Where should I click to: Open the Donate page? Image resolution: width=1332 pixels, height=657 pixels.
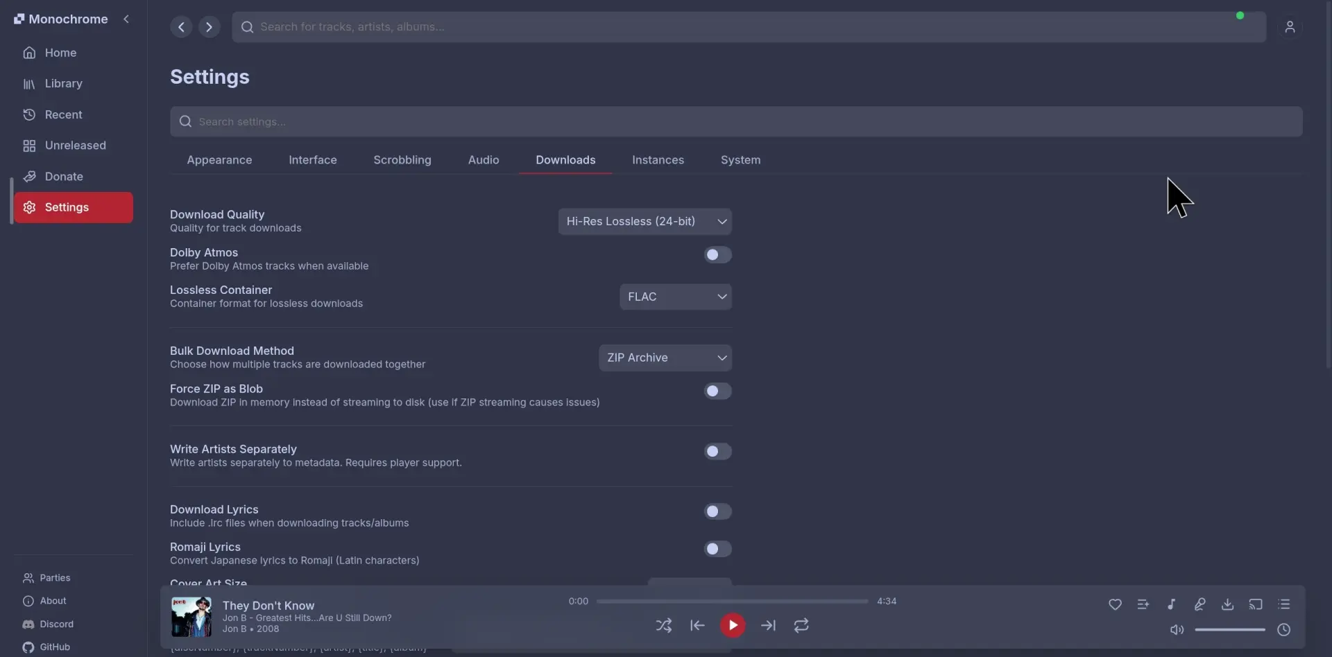[x=73, y=177]
